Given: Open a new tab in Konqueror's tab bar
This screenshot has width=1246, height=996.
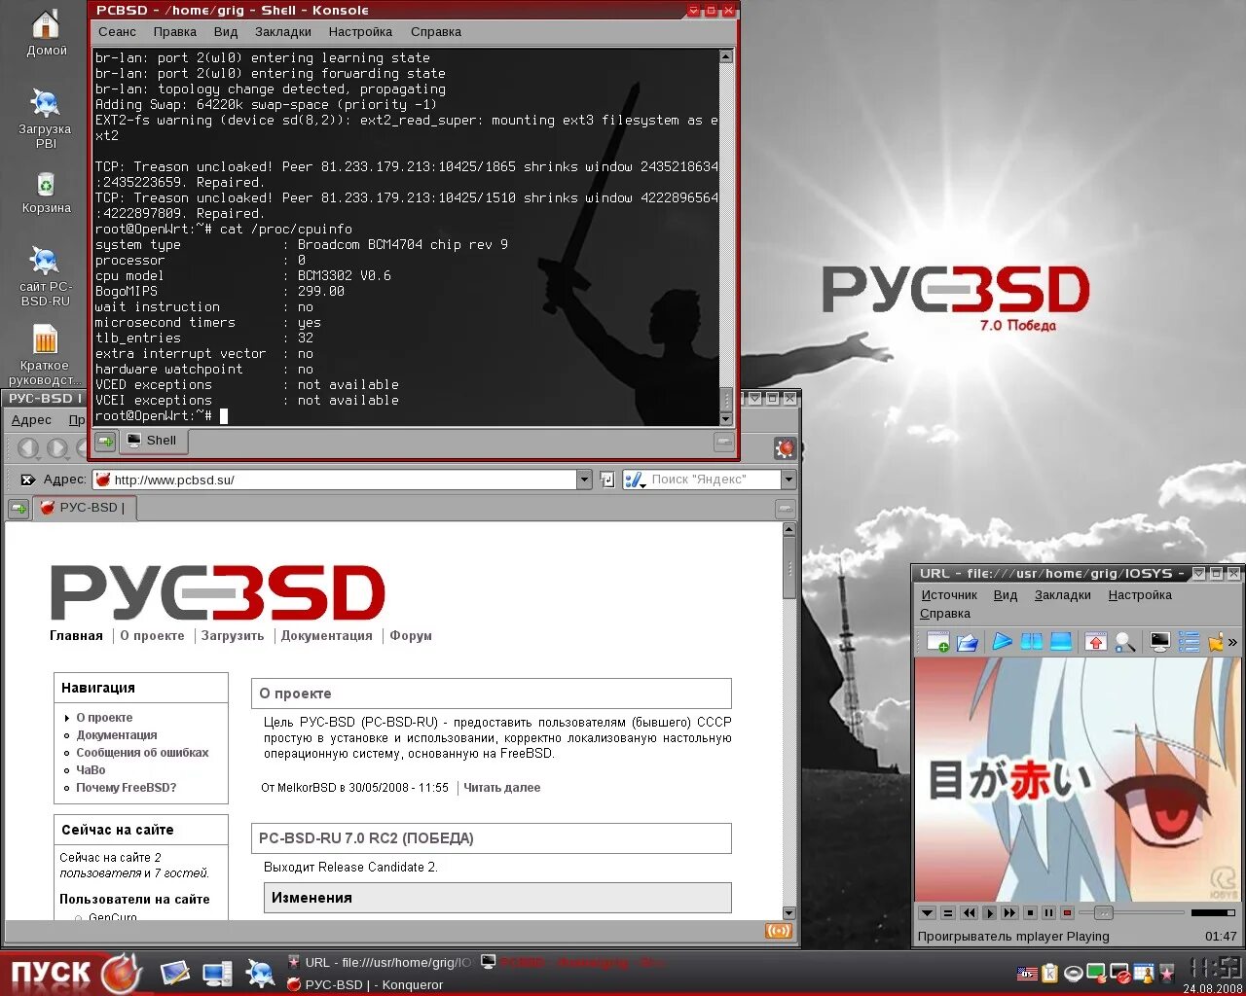Looking at the screenshot, I should (18, 508).
